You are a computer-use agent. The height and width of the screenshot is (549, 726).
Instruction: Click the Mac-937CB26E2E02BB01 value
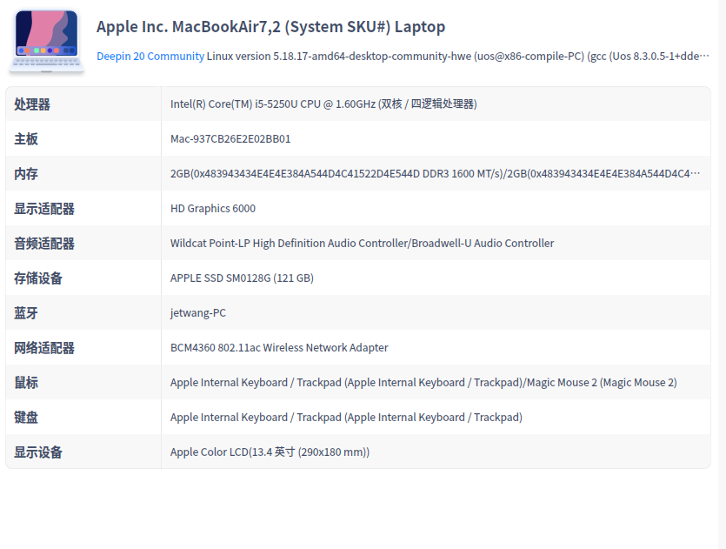[230, 139]
